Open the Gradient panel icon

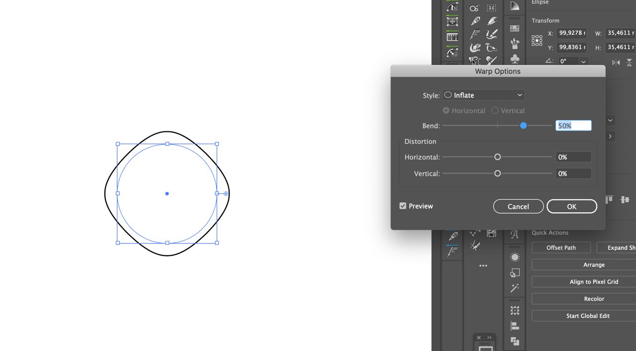tap(515, 6)
